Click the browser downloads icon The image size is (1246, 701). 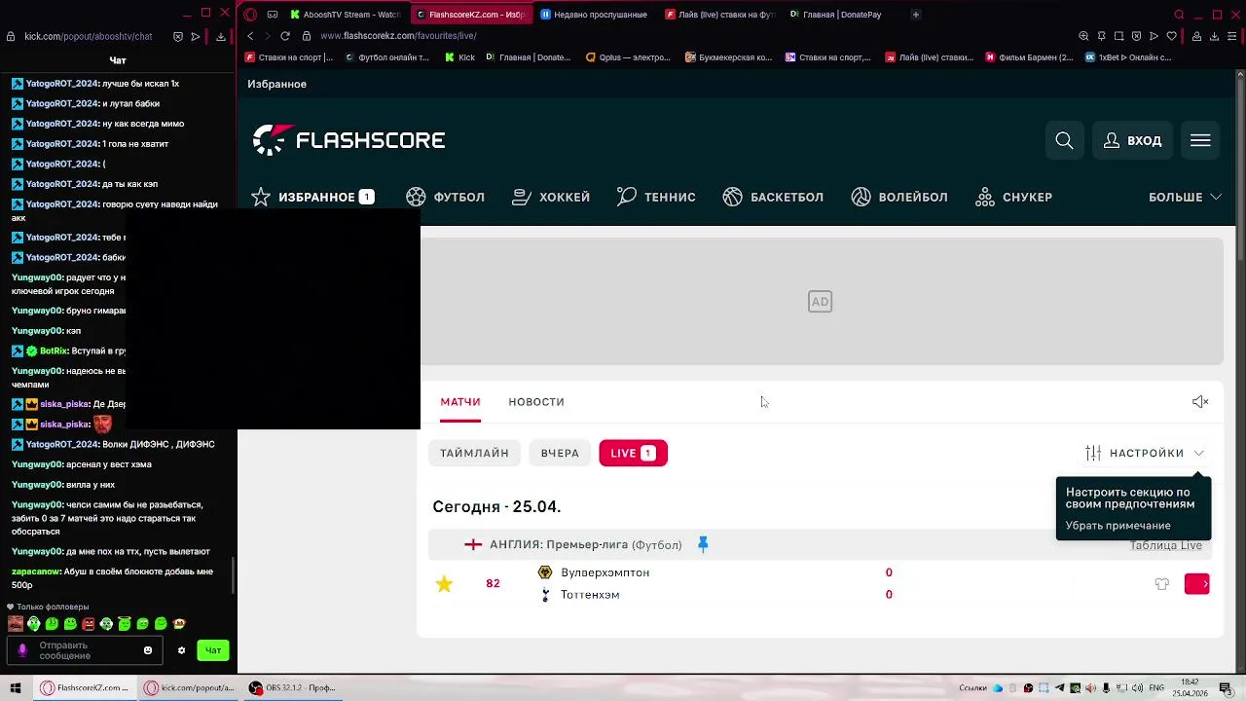(x=1214, y=36)
